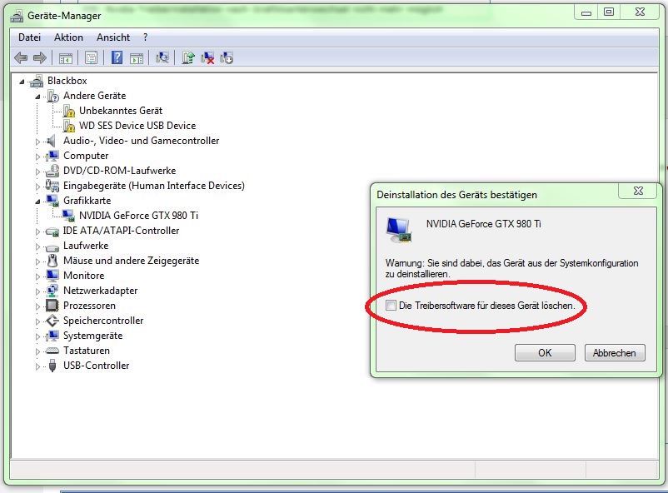
Task: Expand the Monitore node
Action: tap(37, 276)
